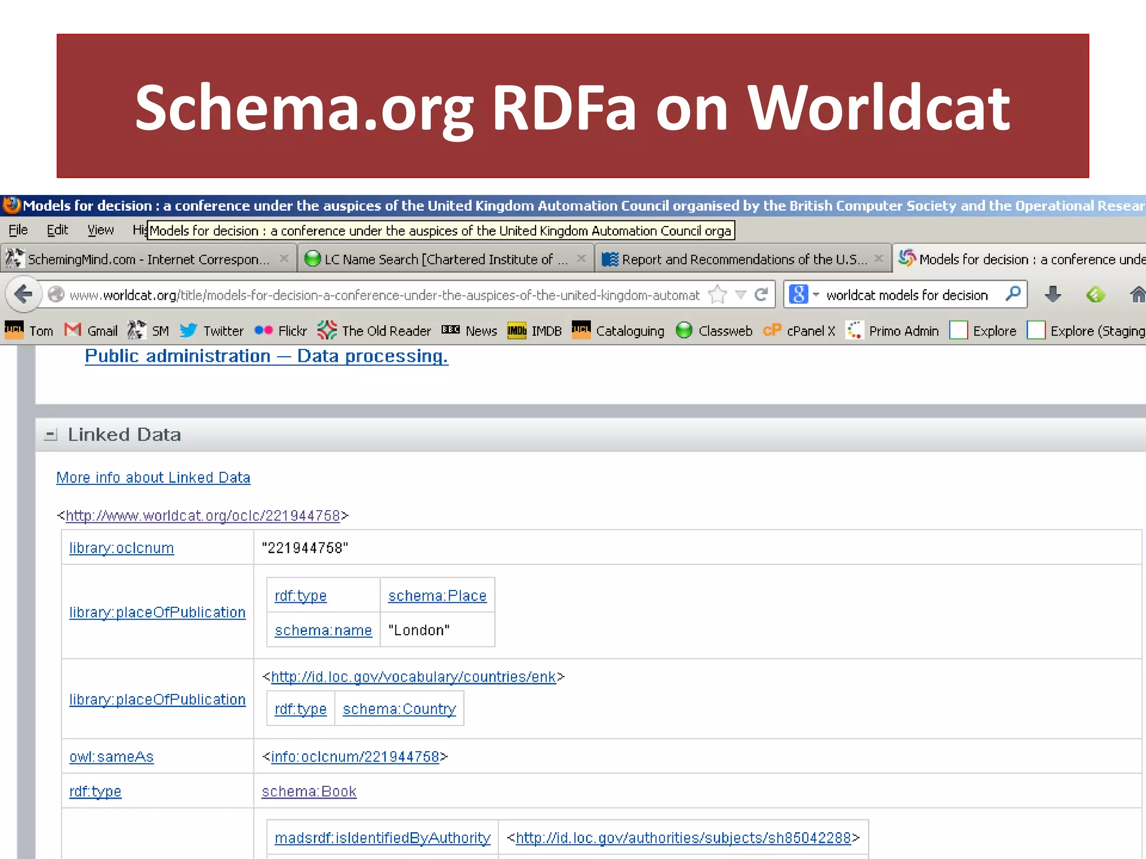Click the browser back arrow button
The image size is (1146, 859).
(x=24, y=294)
